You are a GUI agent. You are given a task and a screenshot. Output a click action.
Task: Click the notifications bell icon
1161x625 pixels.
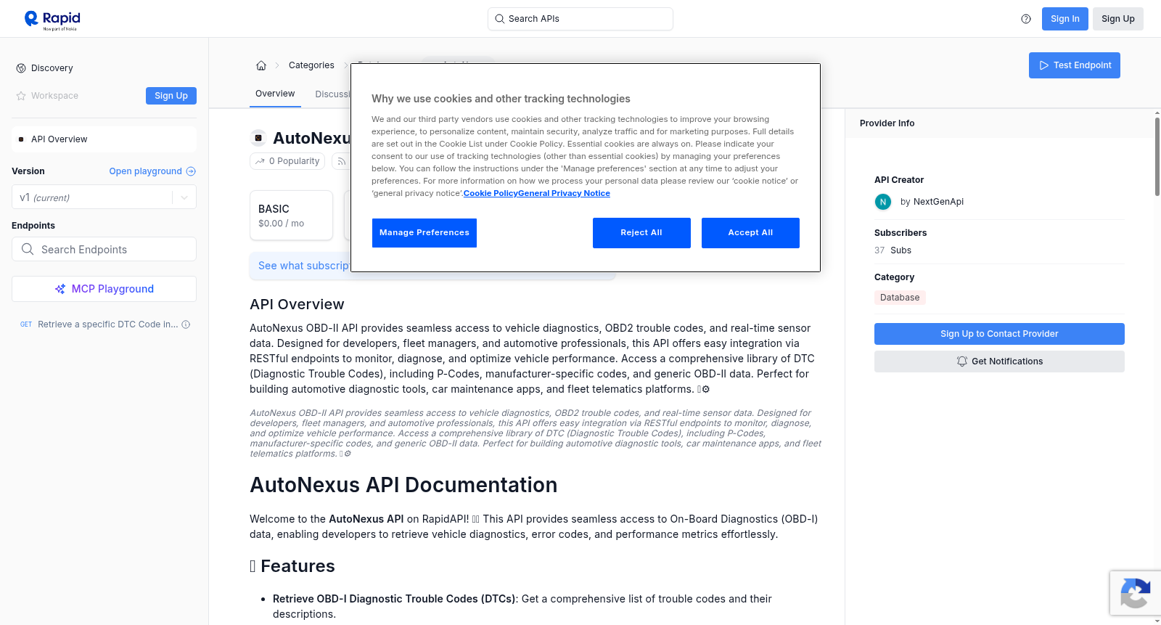click(x=962, y=361)
